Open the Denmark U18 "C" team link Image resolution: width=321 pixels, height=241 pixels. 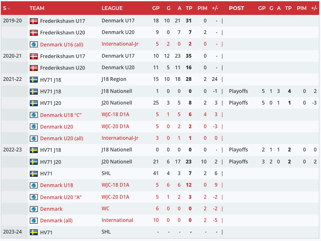[x=61, y=115]
